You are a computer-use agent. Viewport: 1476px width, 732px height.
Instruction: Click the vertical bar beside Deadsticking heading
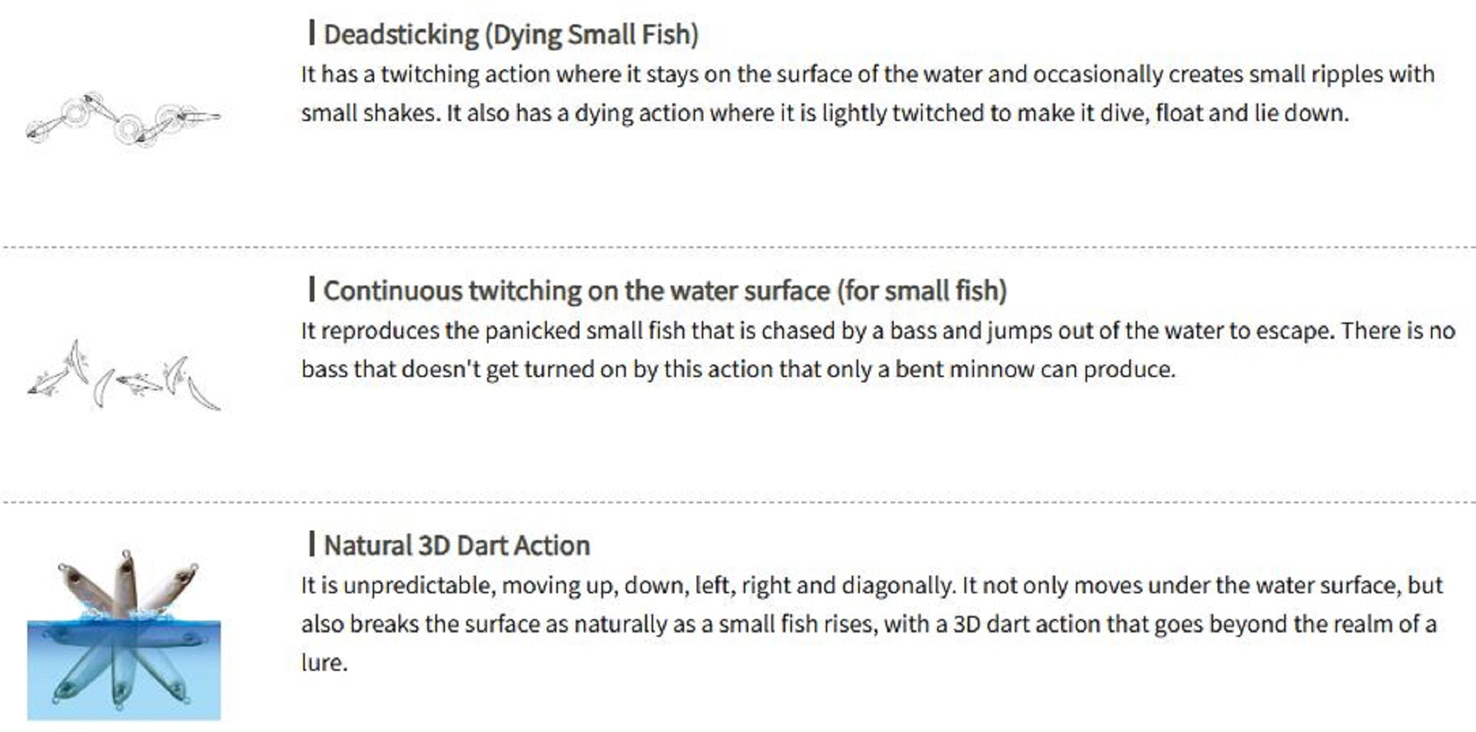point(311,33)
